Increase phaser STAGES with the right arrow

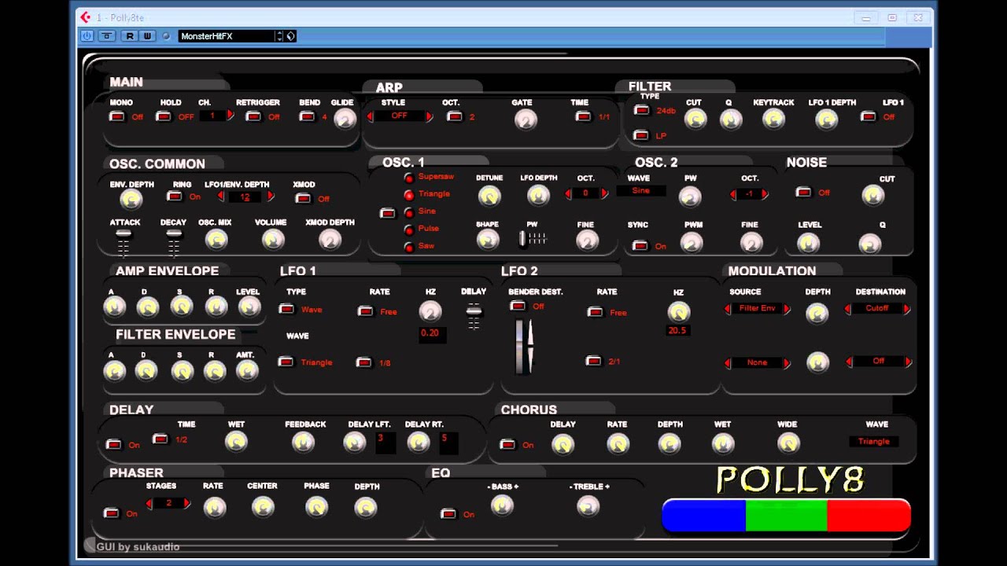(x=187, y=503)
